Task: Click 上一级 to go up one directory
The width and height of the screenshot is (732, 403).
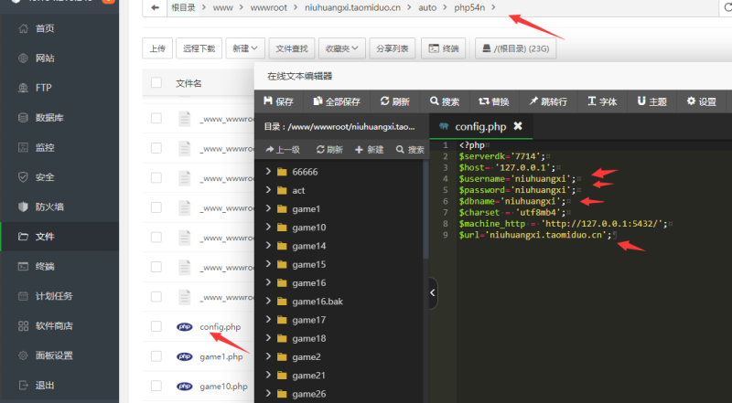Action: (283, 150)
